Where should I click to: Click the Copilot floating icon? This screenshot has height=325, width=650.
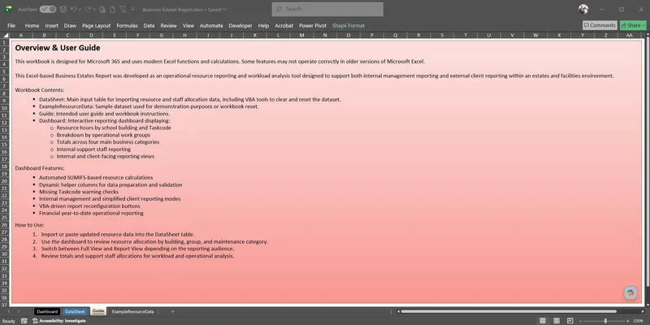tap(630, 292)
